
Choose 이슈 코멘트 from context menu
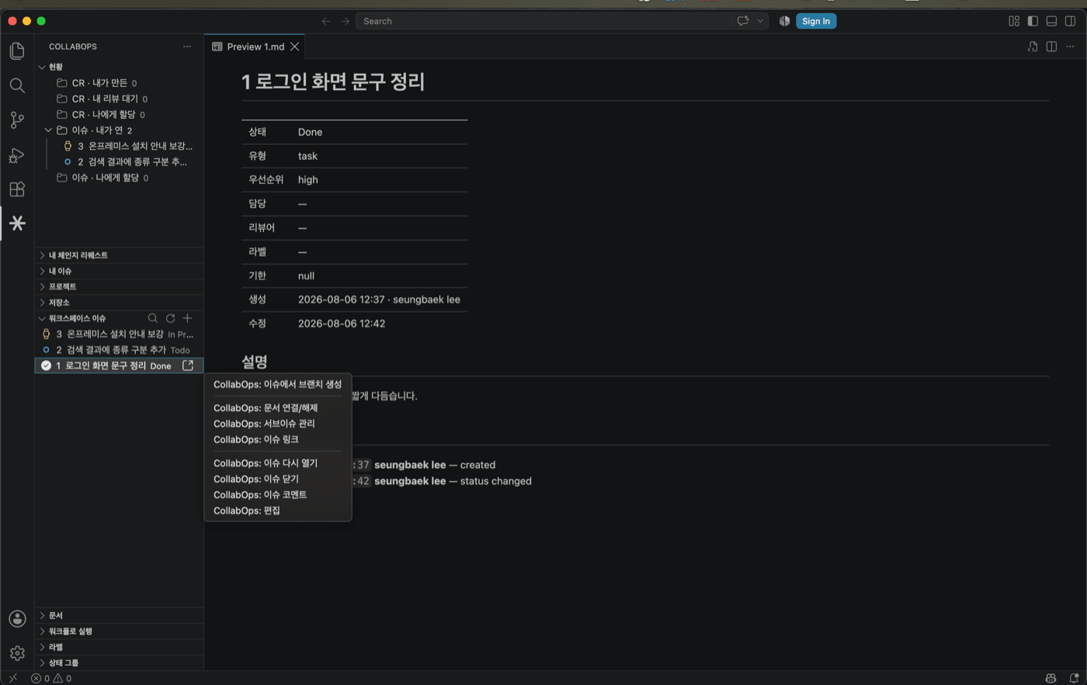(x=278, y=495)
